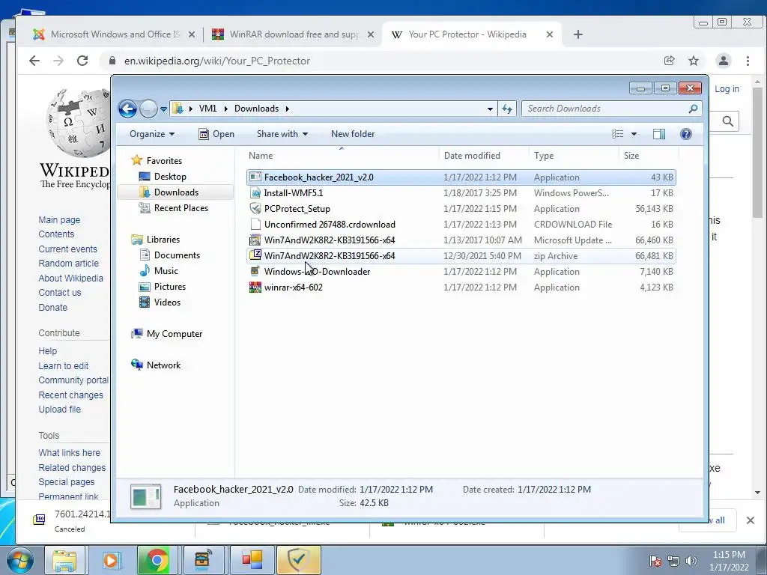Switch to WinRAR download tab
Viewport: 767px width, 575px height.
pyautogui.click(x=293, y=34)
